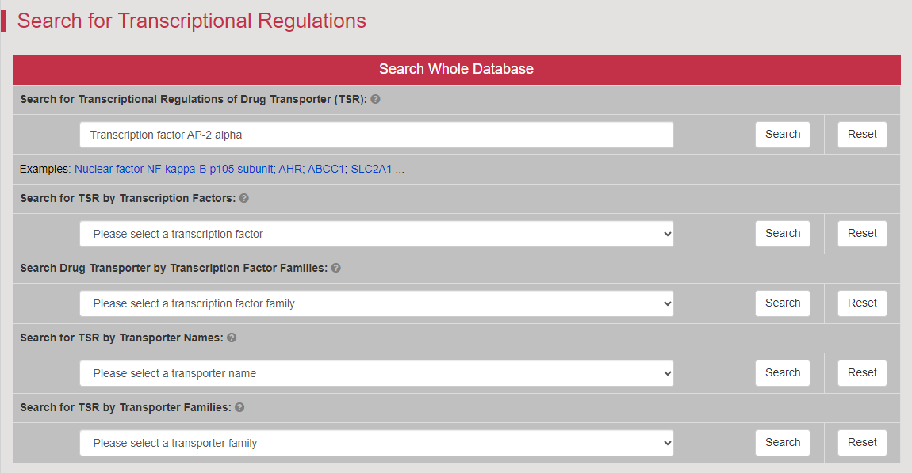The height and width of the screenshot is (473, 912).
Task: Search by transcription factor family
Action: coord(782,303)
